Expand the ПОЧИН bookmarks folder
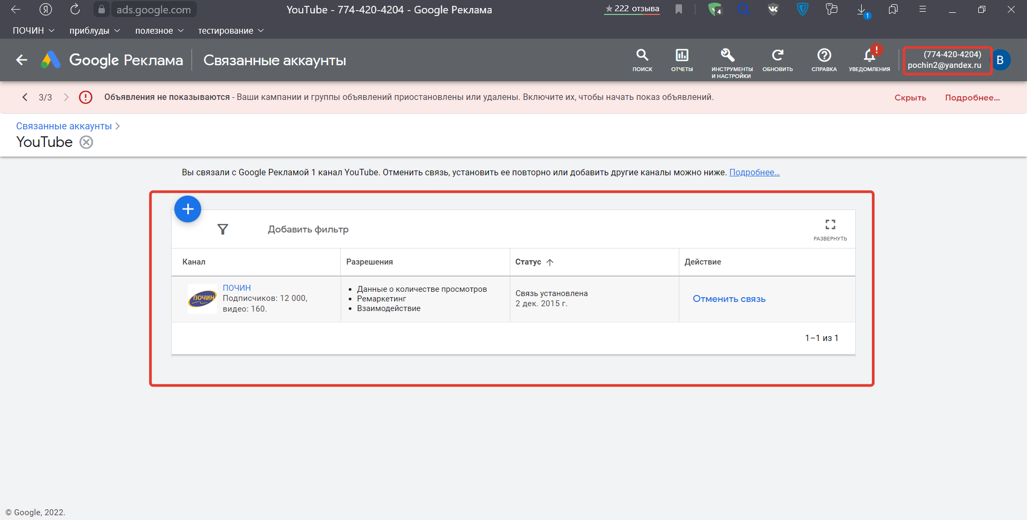Screen dimensions: 1027x520 [x=33, y=30]
